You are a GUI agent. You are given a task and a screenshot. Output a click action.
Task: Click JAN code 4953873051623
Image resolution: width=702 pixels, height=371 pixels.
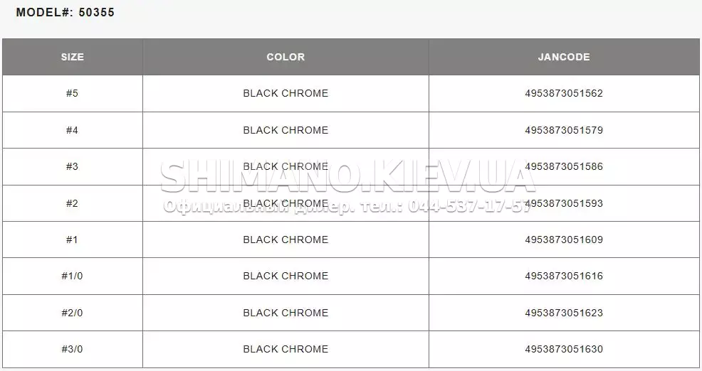[x=564, y=313]
